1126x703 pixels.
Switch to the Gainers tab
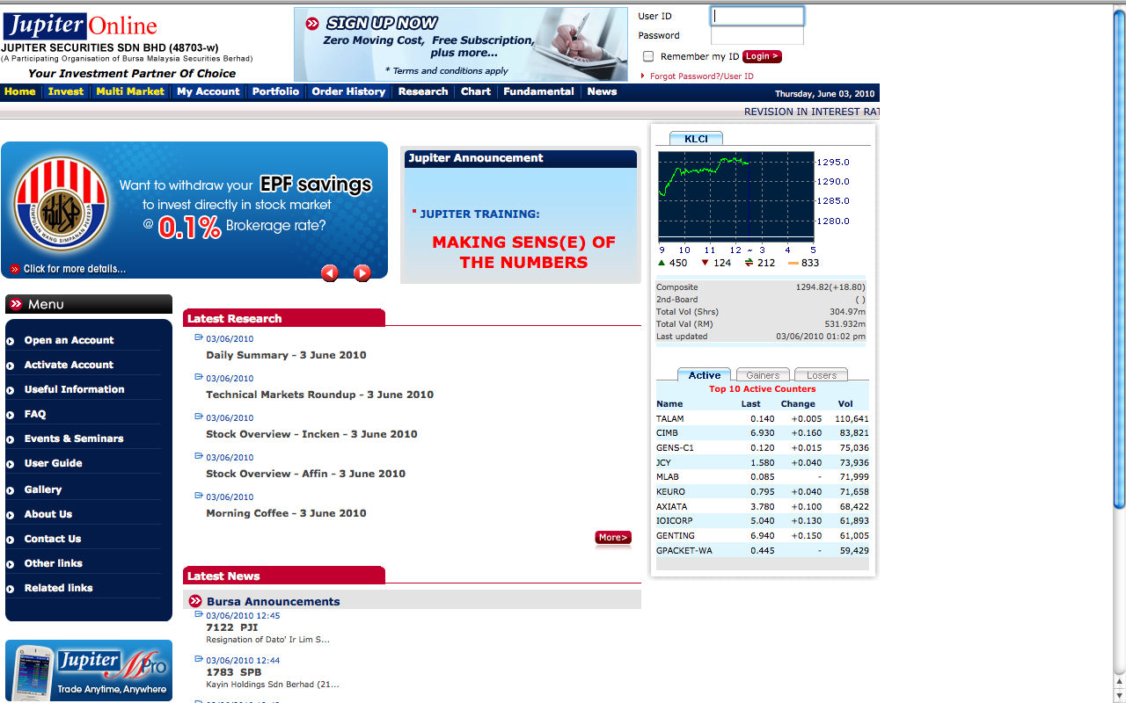click(x=763, y=375)
